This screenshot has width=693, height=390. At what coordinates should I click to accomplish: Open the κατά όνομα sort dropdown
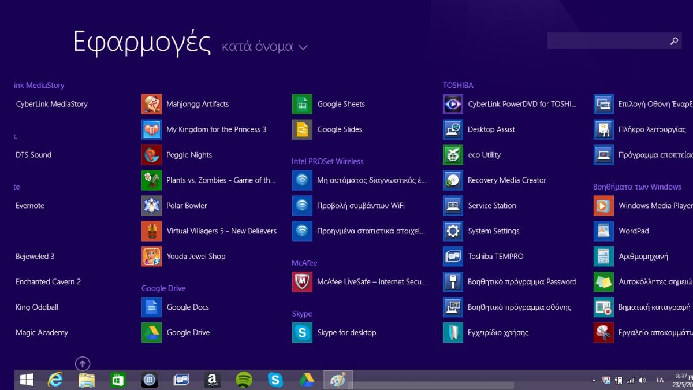pyautogui.click(x=264, y=47)
